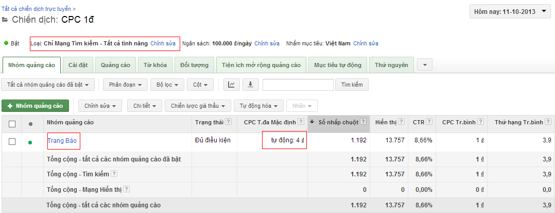
Task: Click the green Bật campaign status dot
Action: 6,43
